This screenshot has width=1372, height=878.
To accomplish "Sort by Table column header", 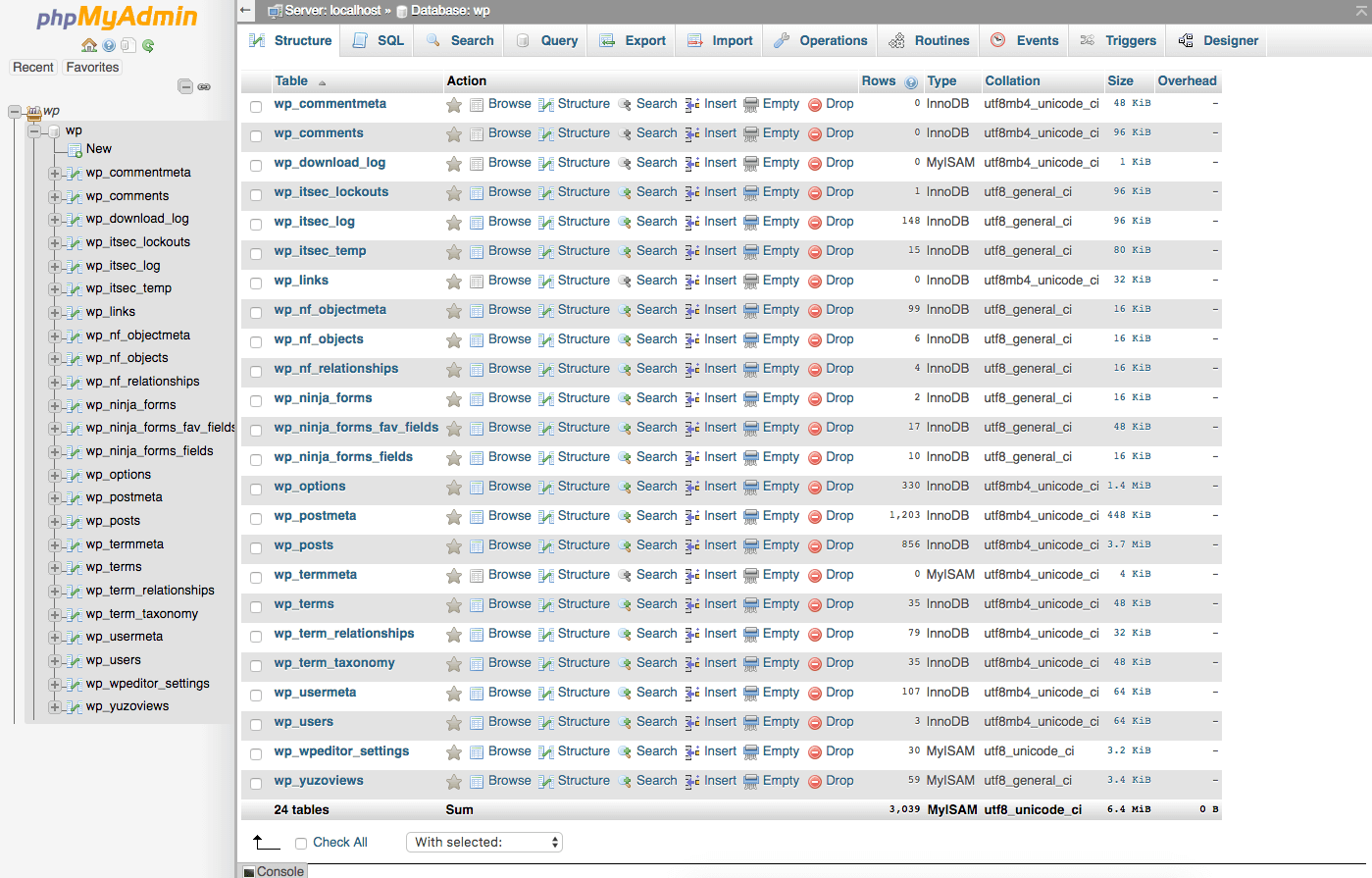I will coord(291,80).
